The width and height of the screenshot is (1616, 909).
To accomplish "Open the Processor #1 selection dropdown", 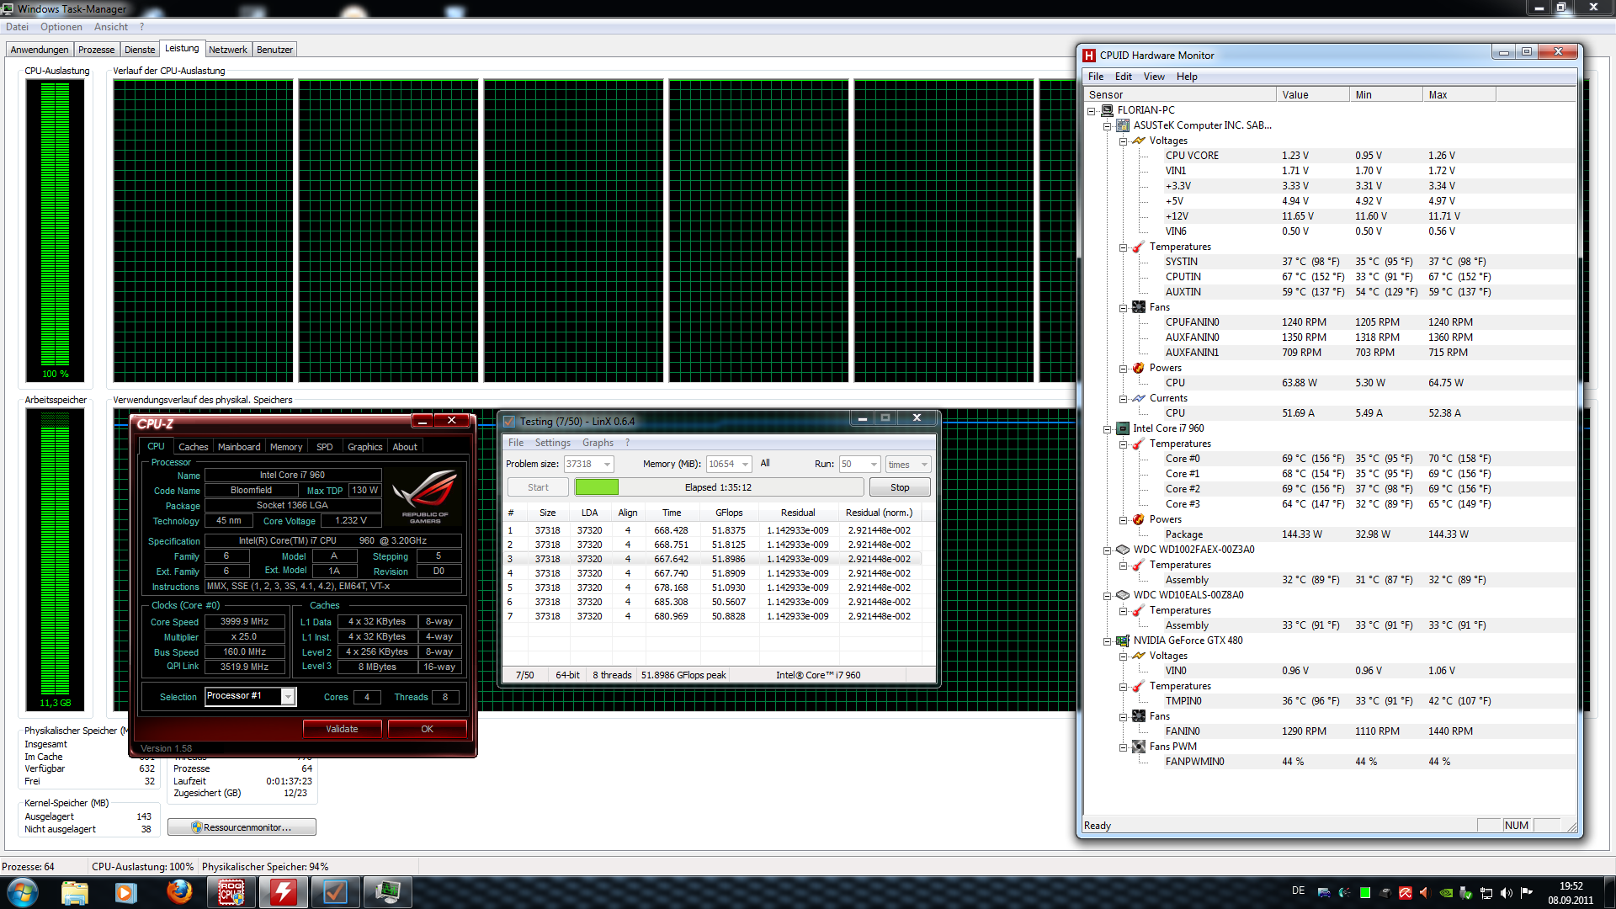I will click(x=288, y=697).
